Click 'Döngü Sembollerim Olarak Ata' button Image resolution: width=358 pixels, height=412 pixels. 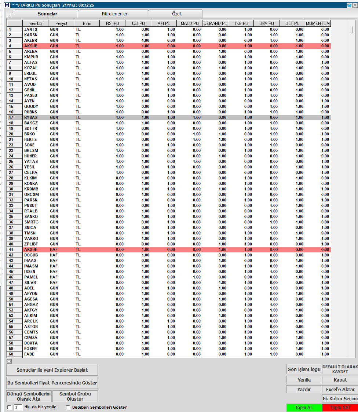click(x=29, y=396)
